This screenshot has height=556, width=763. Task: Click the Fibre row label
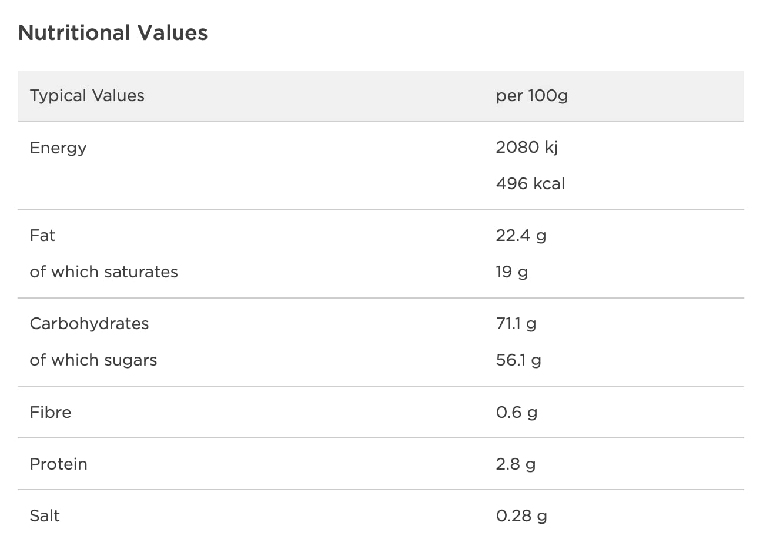click(51, 412)
